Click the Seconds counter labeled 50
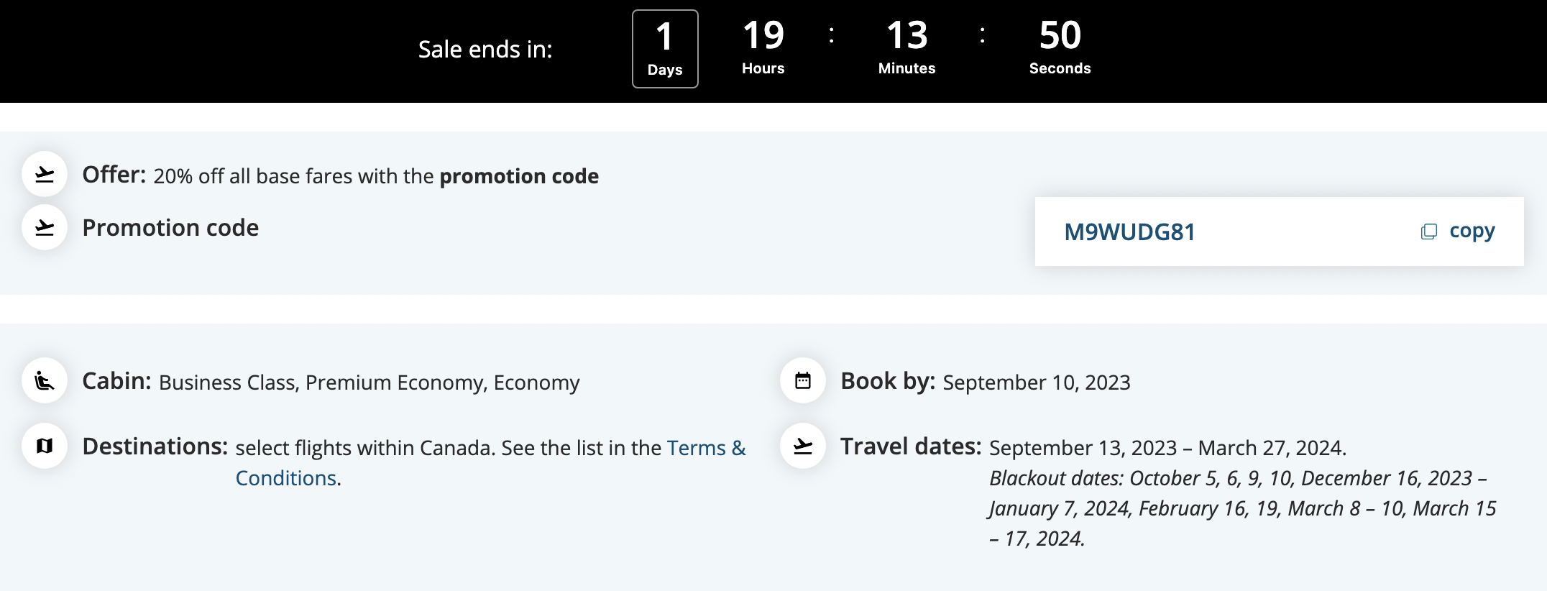The height and width of the screenshot is (591, 1547). 1060,34
